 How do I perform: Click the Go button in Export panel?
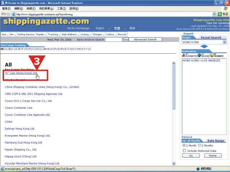click(x=191, y=156)
